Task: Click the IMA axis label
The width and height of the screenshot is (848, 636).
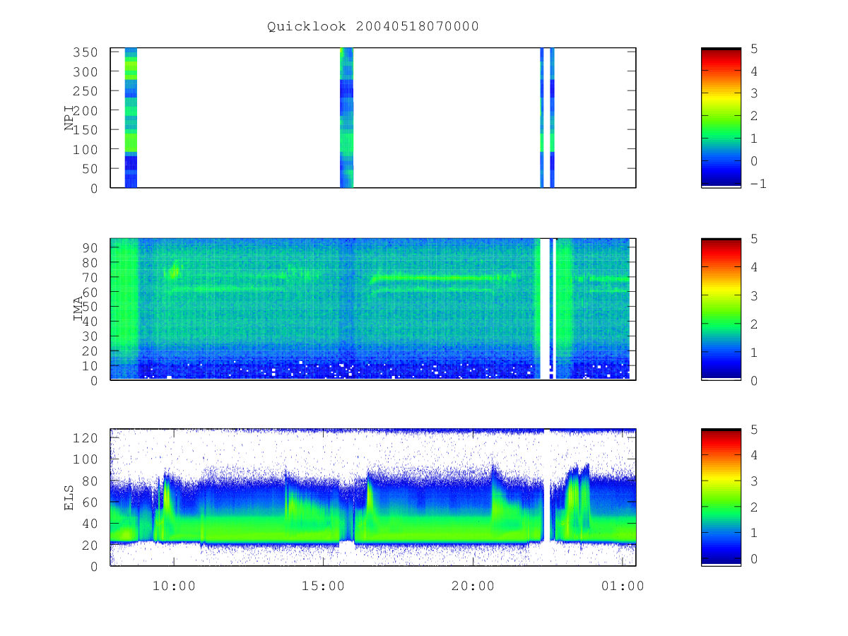Action: (78, 309)
